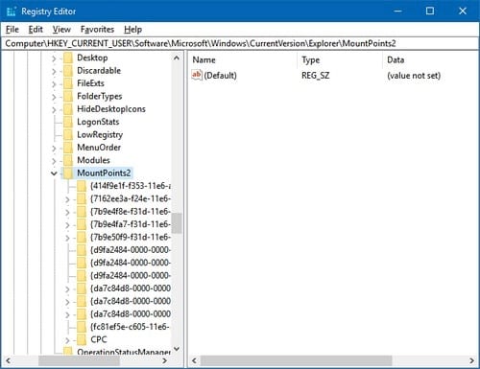Select the {fc81ef5e-c605-11e6 subkey label

click(x=130, y=327)
